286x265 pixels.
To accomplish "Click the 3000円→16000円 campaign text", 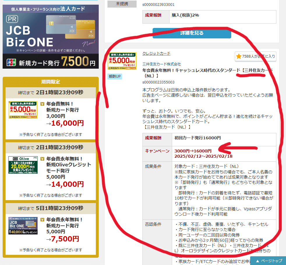I will tap(193, 151).
